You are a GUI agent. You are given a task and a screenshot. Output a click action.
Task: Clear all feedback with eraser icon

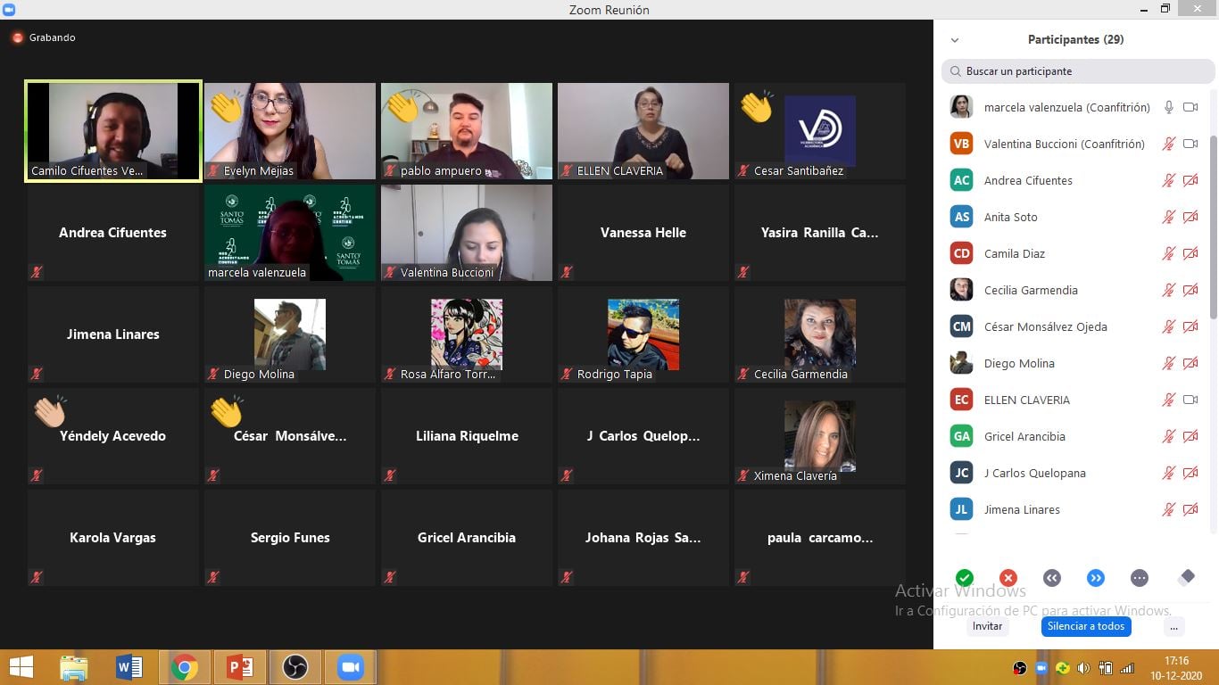(1186, 578)
